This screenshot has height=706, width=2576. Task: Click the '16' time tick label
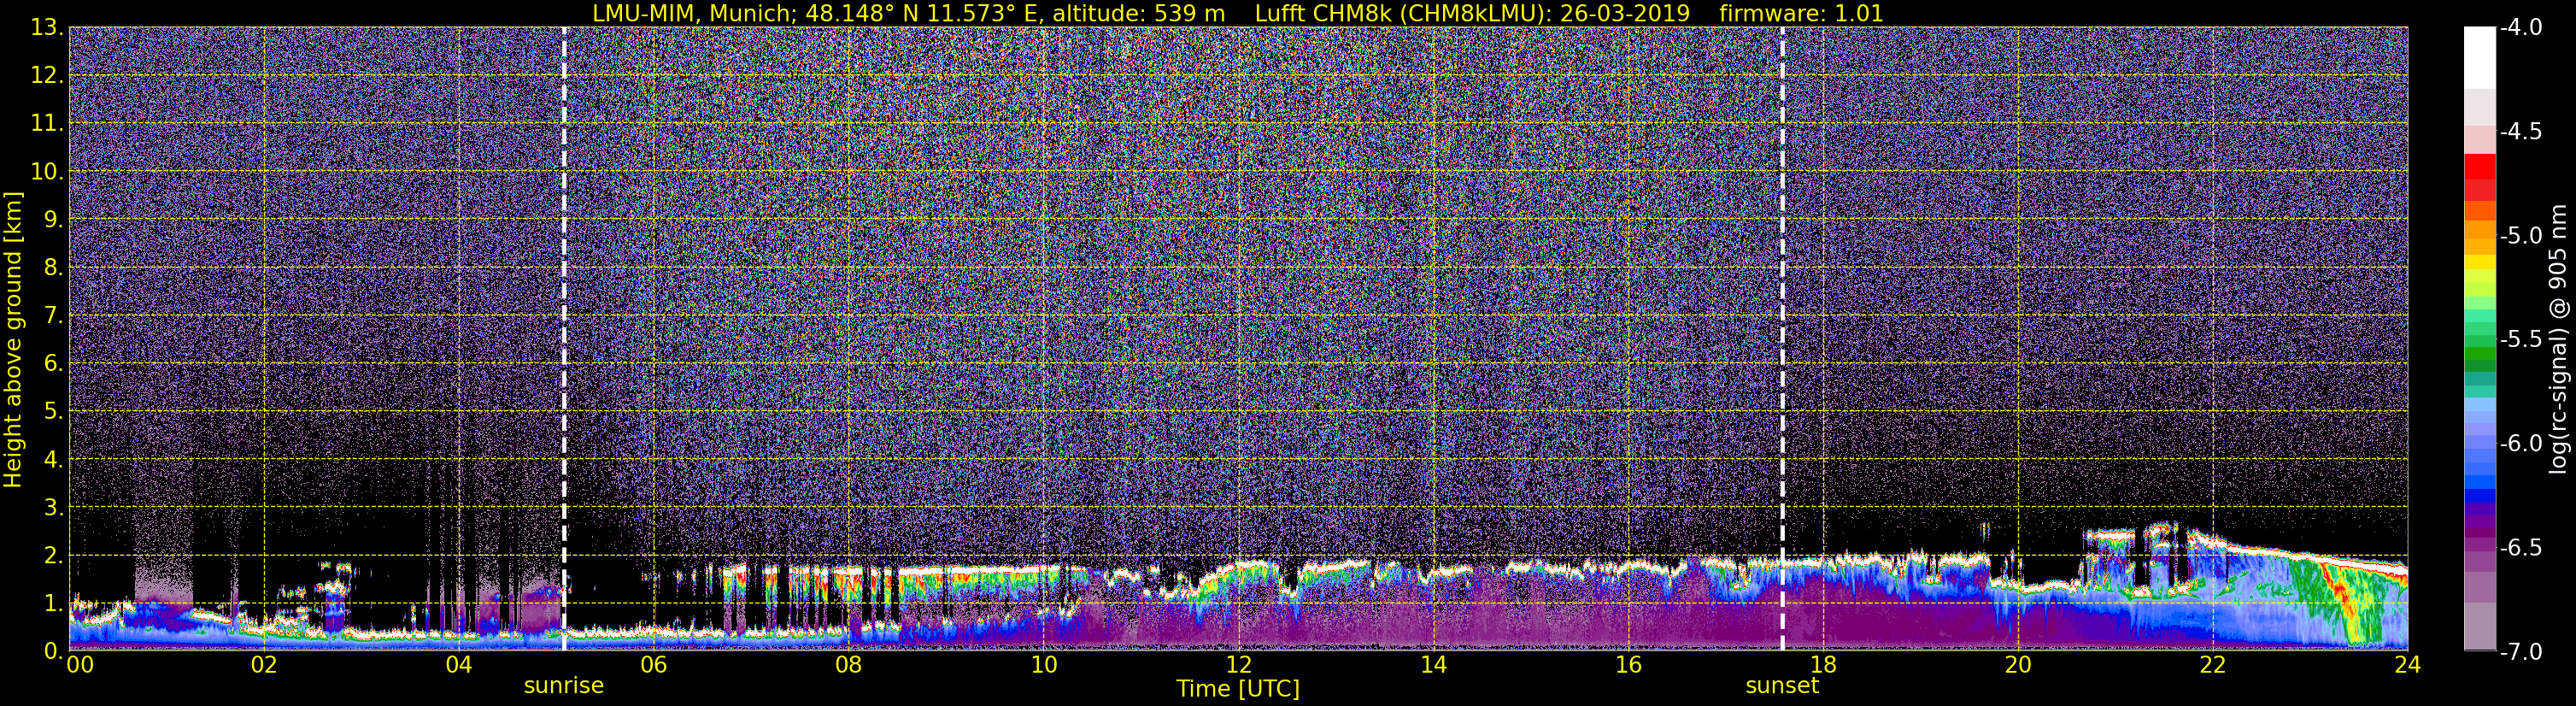point(1628,666)
